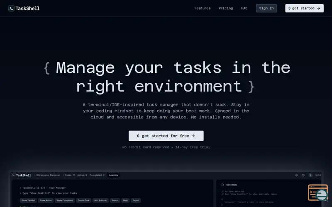Open the orange terminal chat widget icon

pos(318,193)
